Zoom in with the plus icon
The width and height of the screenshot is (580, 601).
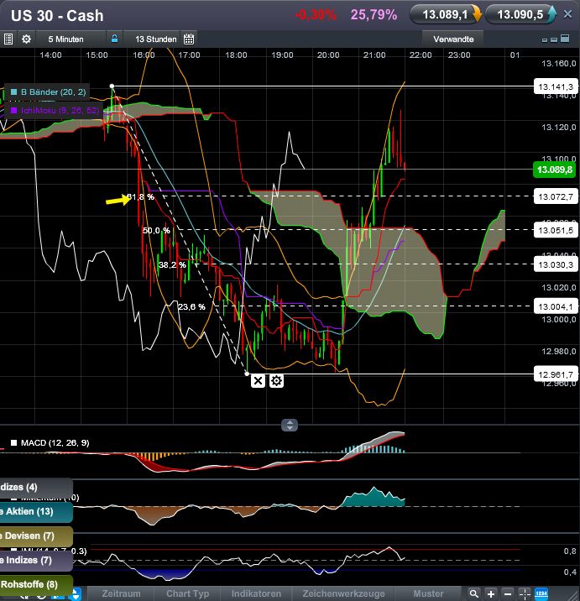click(x=491, y=593)
